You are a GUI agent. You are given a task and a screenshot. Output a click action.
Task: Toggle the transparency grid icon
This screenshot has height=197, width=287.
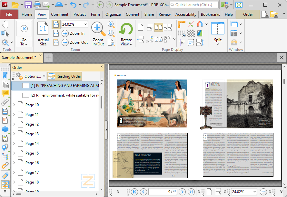(x=191, y=33)
